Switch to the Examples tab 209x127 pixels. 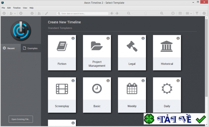(31, 48)
